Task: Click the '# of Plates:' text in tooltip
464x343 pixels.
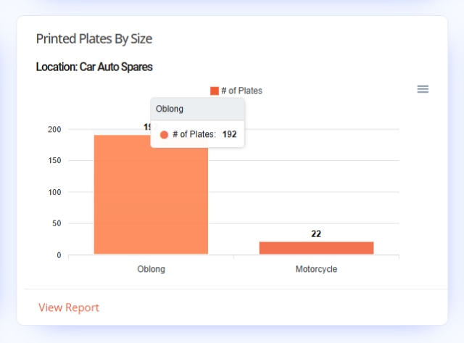Action: (194, 134)
